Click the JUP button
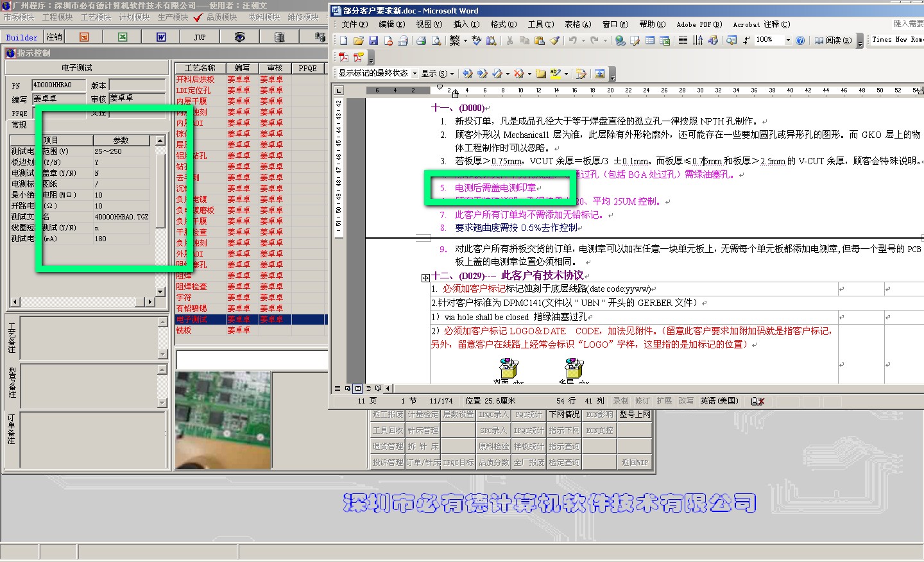Image resolution: width=924 pixels, height=562 pixels. [200, 37]
